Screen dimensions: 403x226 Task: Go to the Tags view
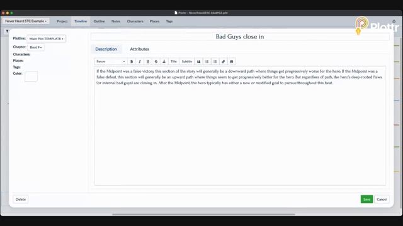tap(169, 21)
